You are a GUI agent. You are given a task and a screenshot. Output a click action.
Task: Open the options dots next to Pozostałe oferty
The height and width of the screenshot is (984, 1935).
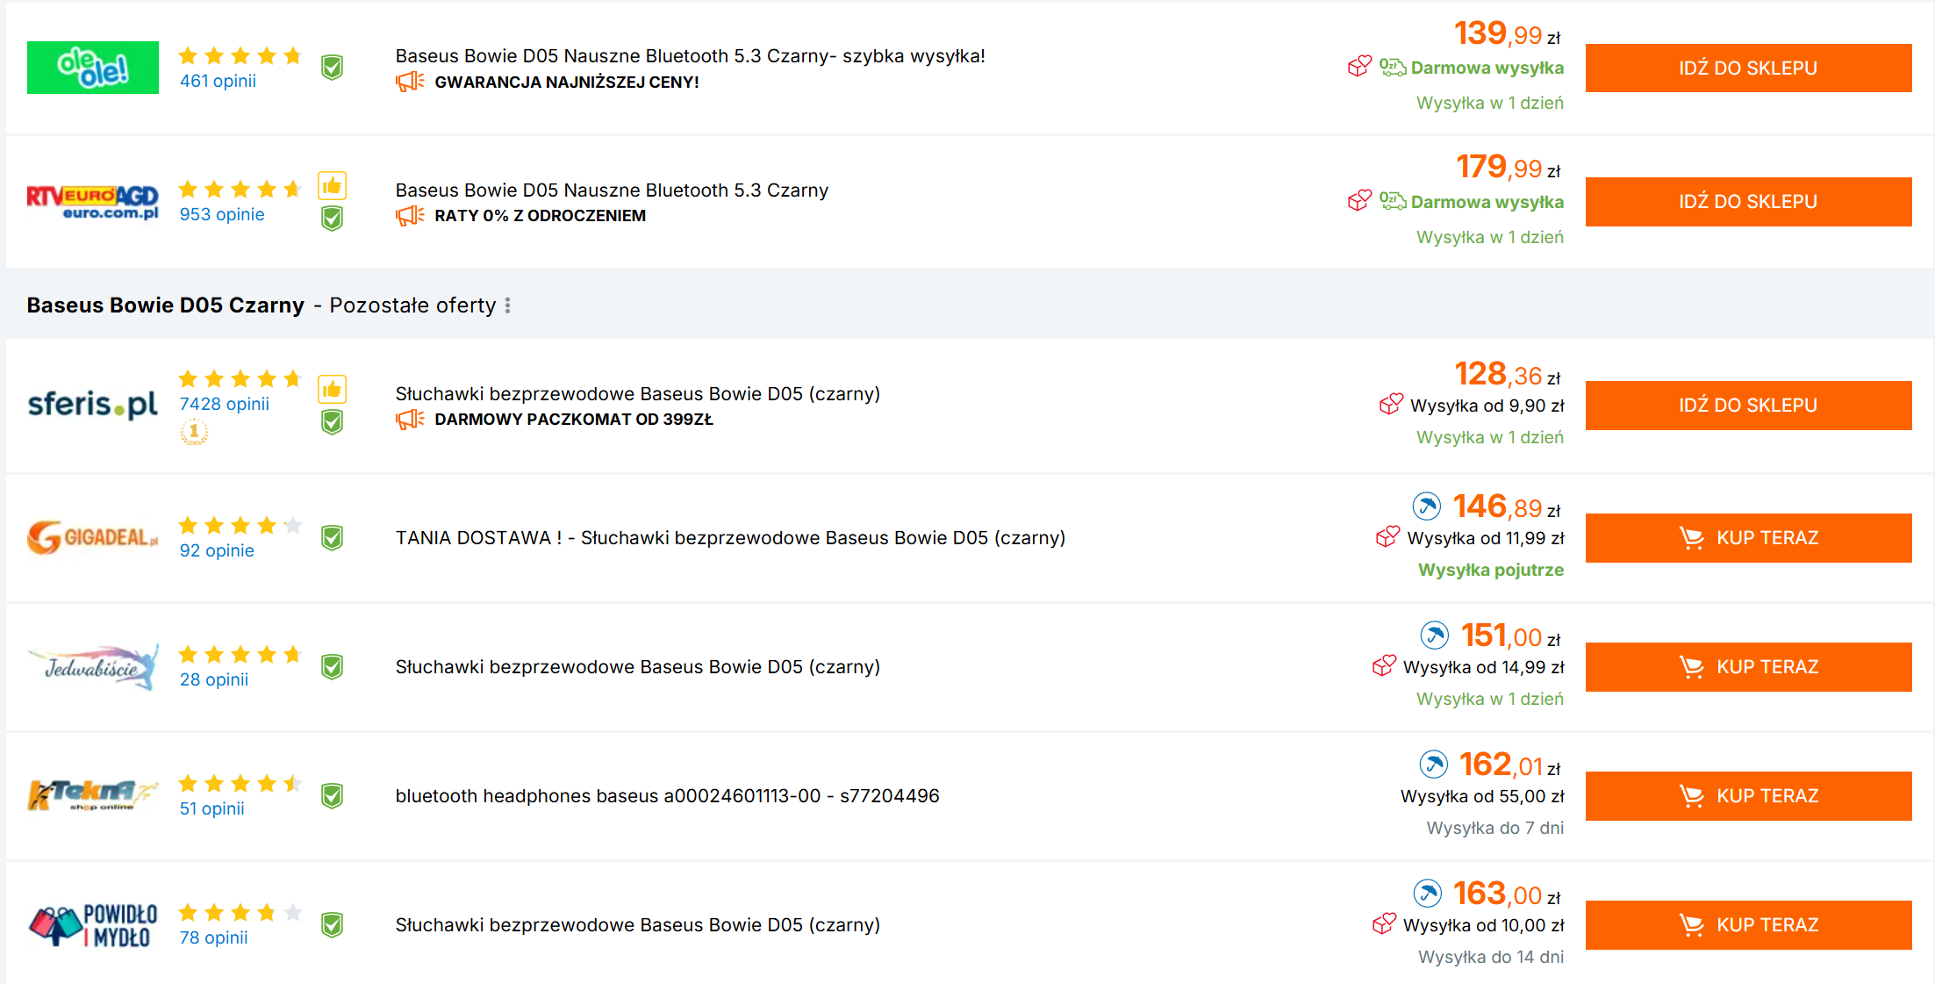[507, 305]
